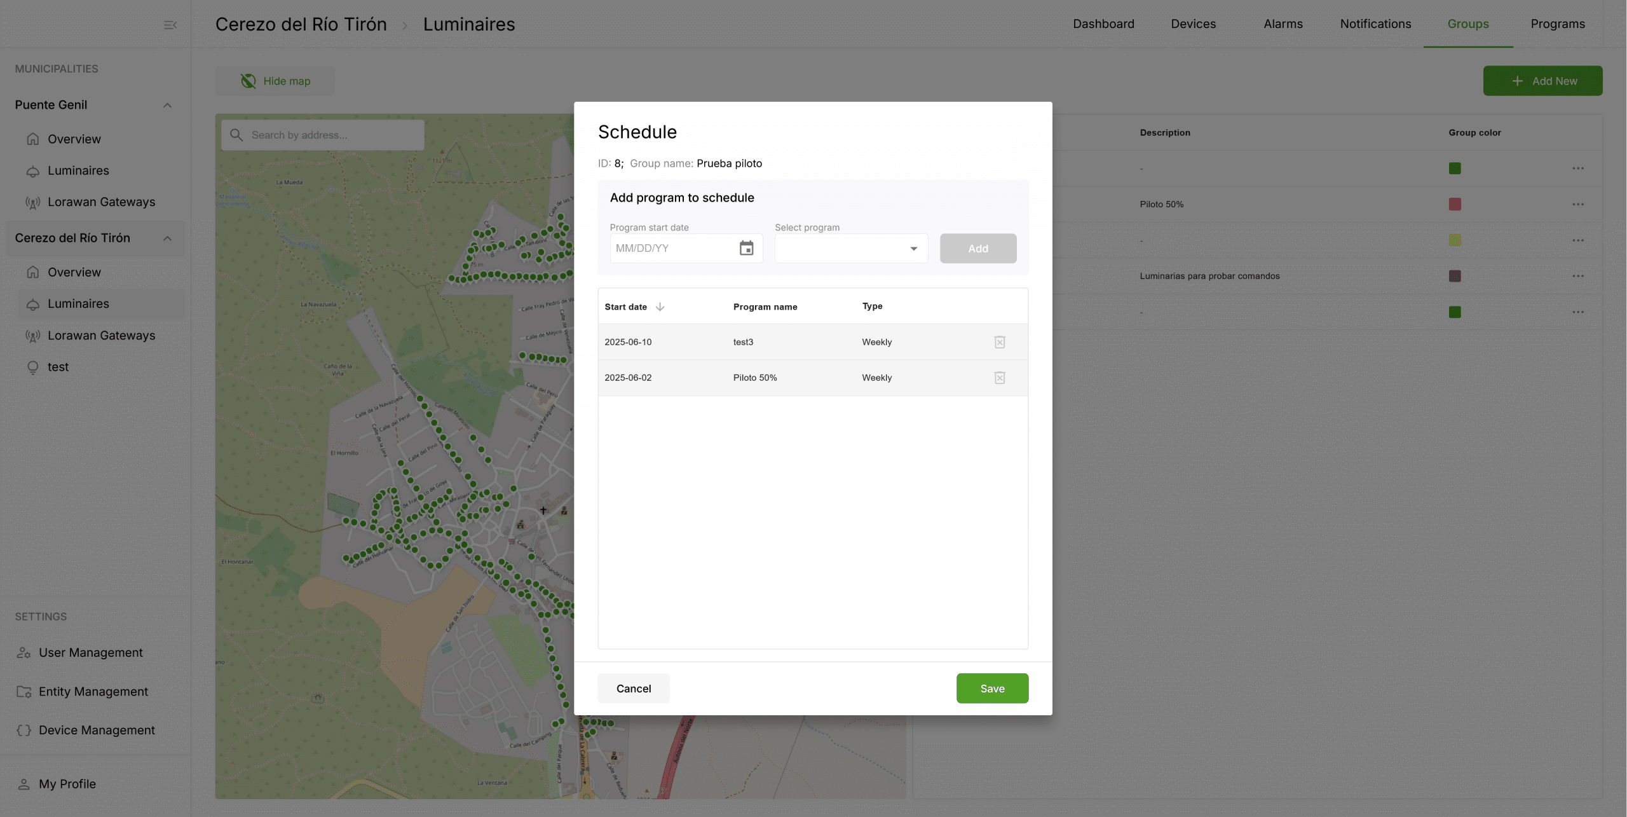Screen dimensions: 1627x817
Task: Delete the test3 schedule row
Action: tap(999, 342)
